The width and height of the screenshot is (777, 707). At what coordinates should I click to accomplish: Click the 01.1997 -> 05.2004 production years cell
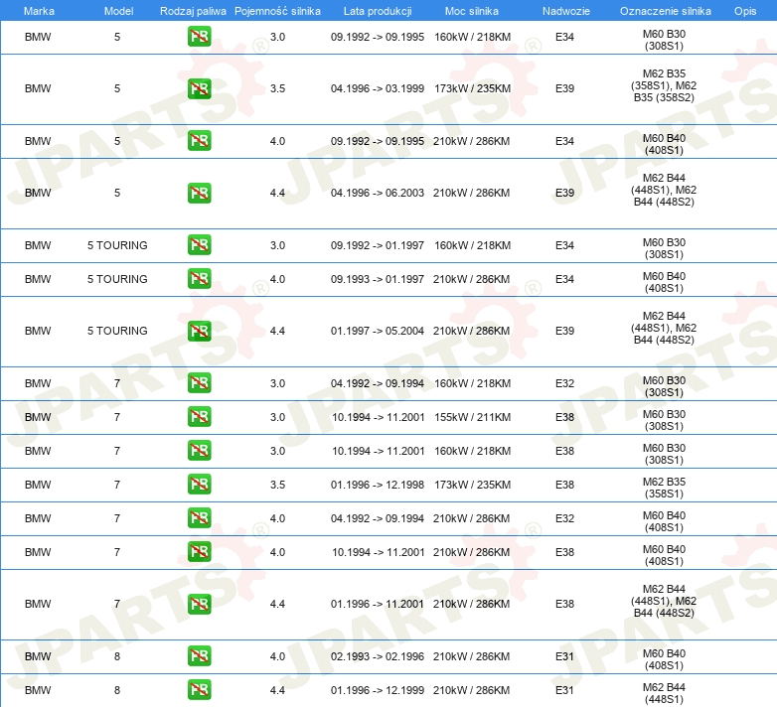[x=377, y=331]
